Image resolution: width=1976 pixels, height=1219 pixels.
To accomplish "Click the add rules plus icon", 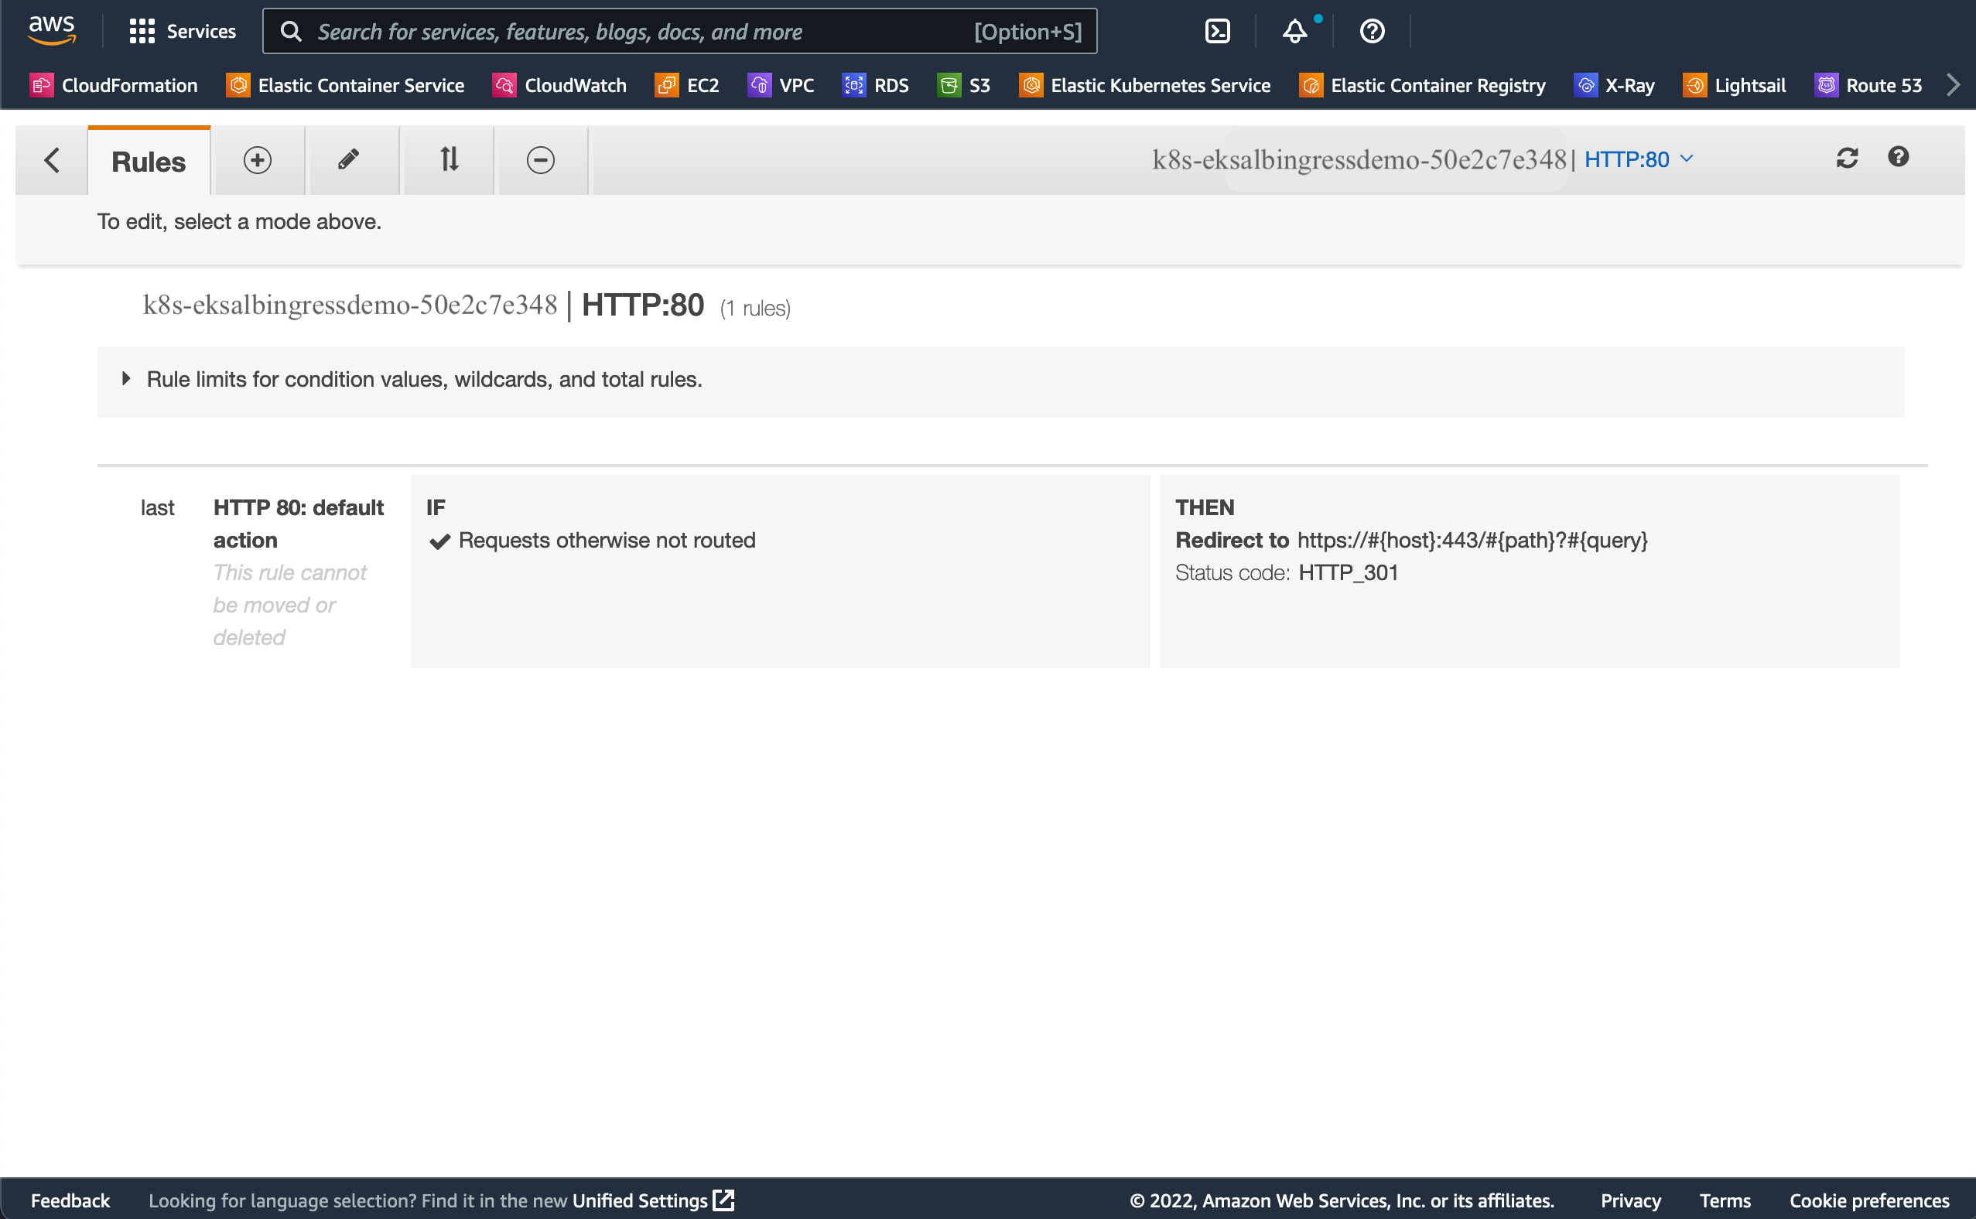I will (x=257, y=159).
